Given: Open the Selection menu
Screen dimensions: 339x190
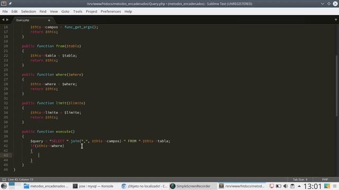Looking at the screenshot, I should 28,12.
